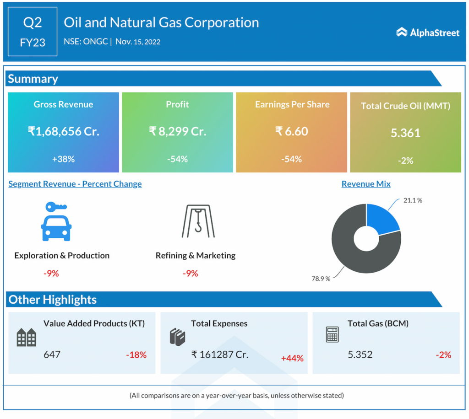Select the Earnings Per Share card
Viewport: 469px width, 419px height.
pyautogui.click(x=291, y=132)
